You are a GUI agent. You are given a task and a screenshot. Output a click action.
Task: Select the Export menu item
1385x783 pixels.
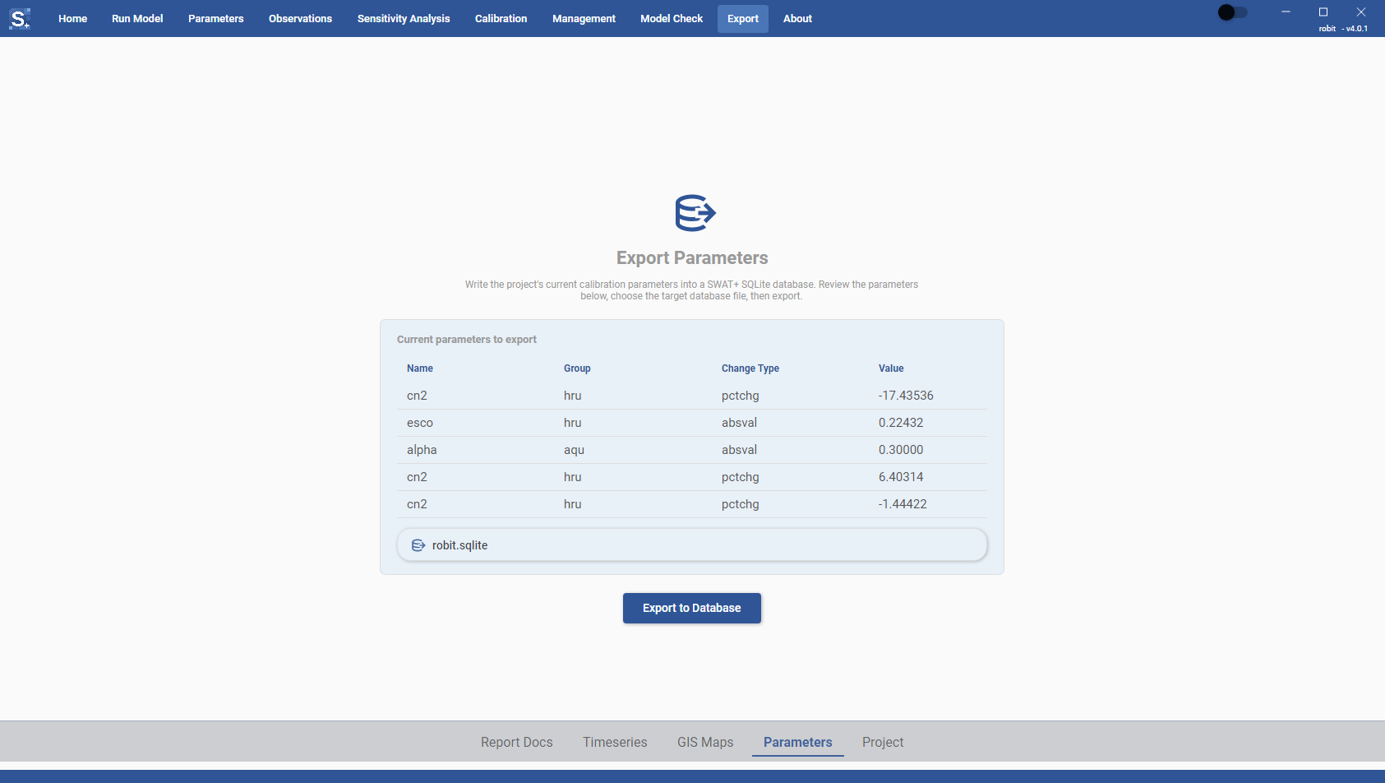pyautogui.click(x=743, y=19)
